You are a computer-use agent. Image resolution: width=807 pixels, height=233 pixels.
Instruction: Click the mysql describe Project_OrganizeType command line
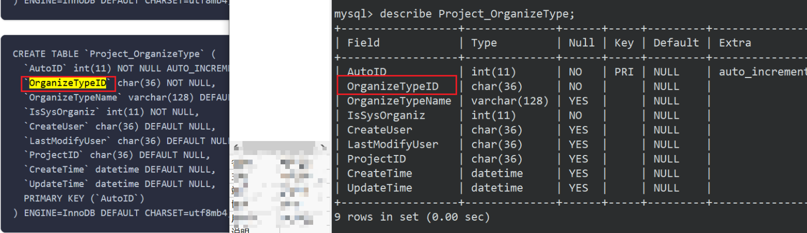454,14
